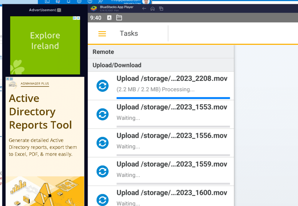The image size is (298, 206).
Task: Open the Explore Ireland advertisement
Action: [x=45, y=45]
